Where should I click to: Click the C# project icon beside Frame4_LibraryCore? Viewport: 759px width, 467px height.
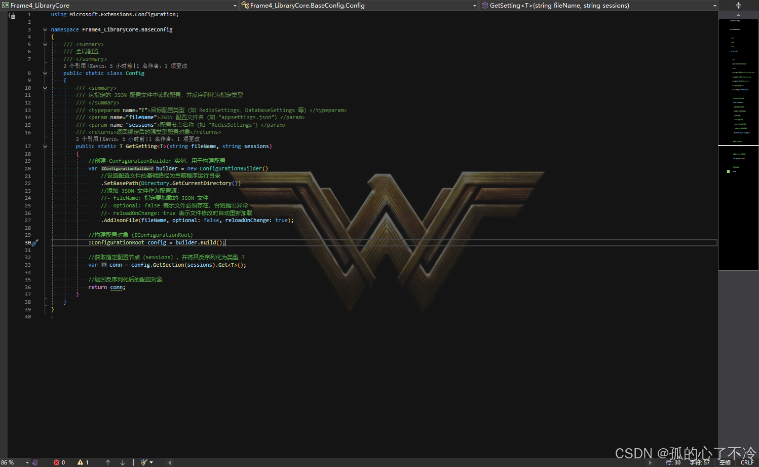[6, 6]
